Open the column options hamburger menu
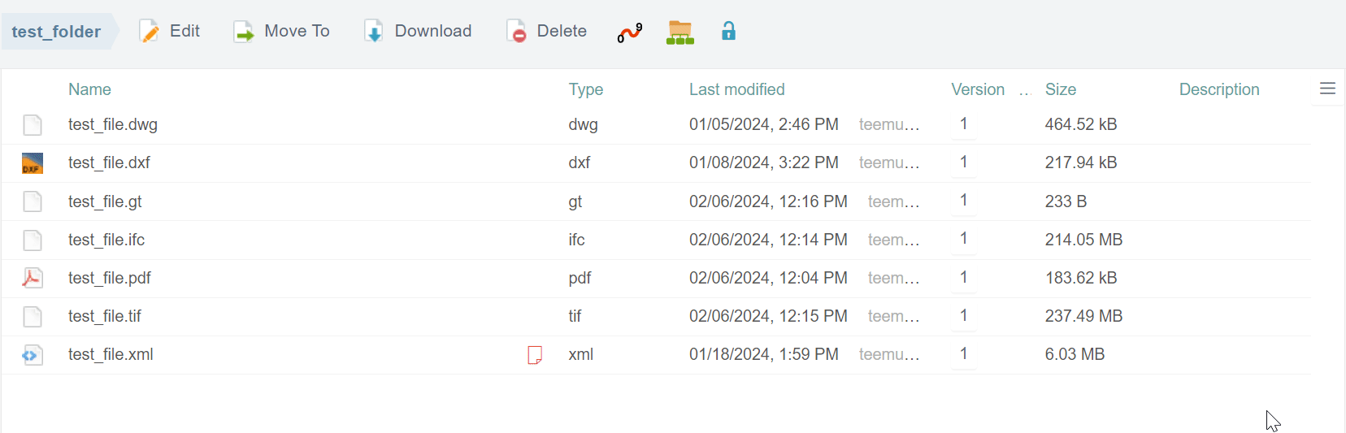 pos(1327,89)
